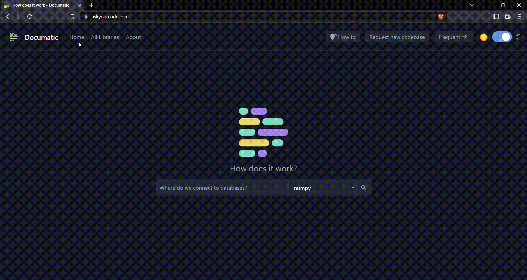Go to the Home nav link
The height and width of the screenshot is (280, 527).
tap(77, 37)
